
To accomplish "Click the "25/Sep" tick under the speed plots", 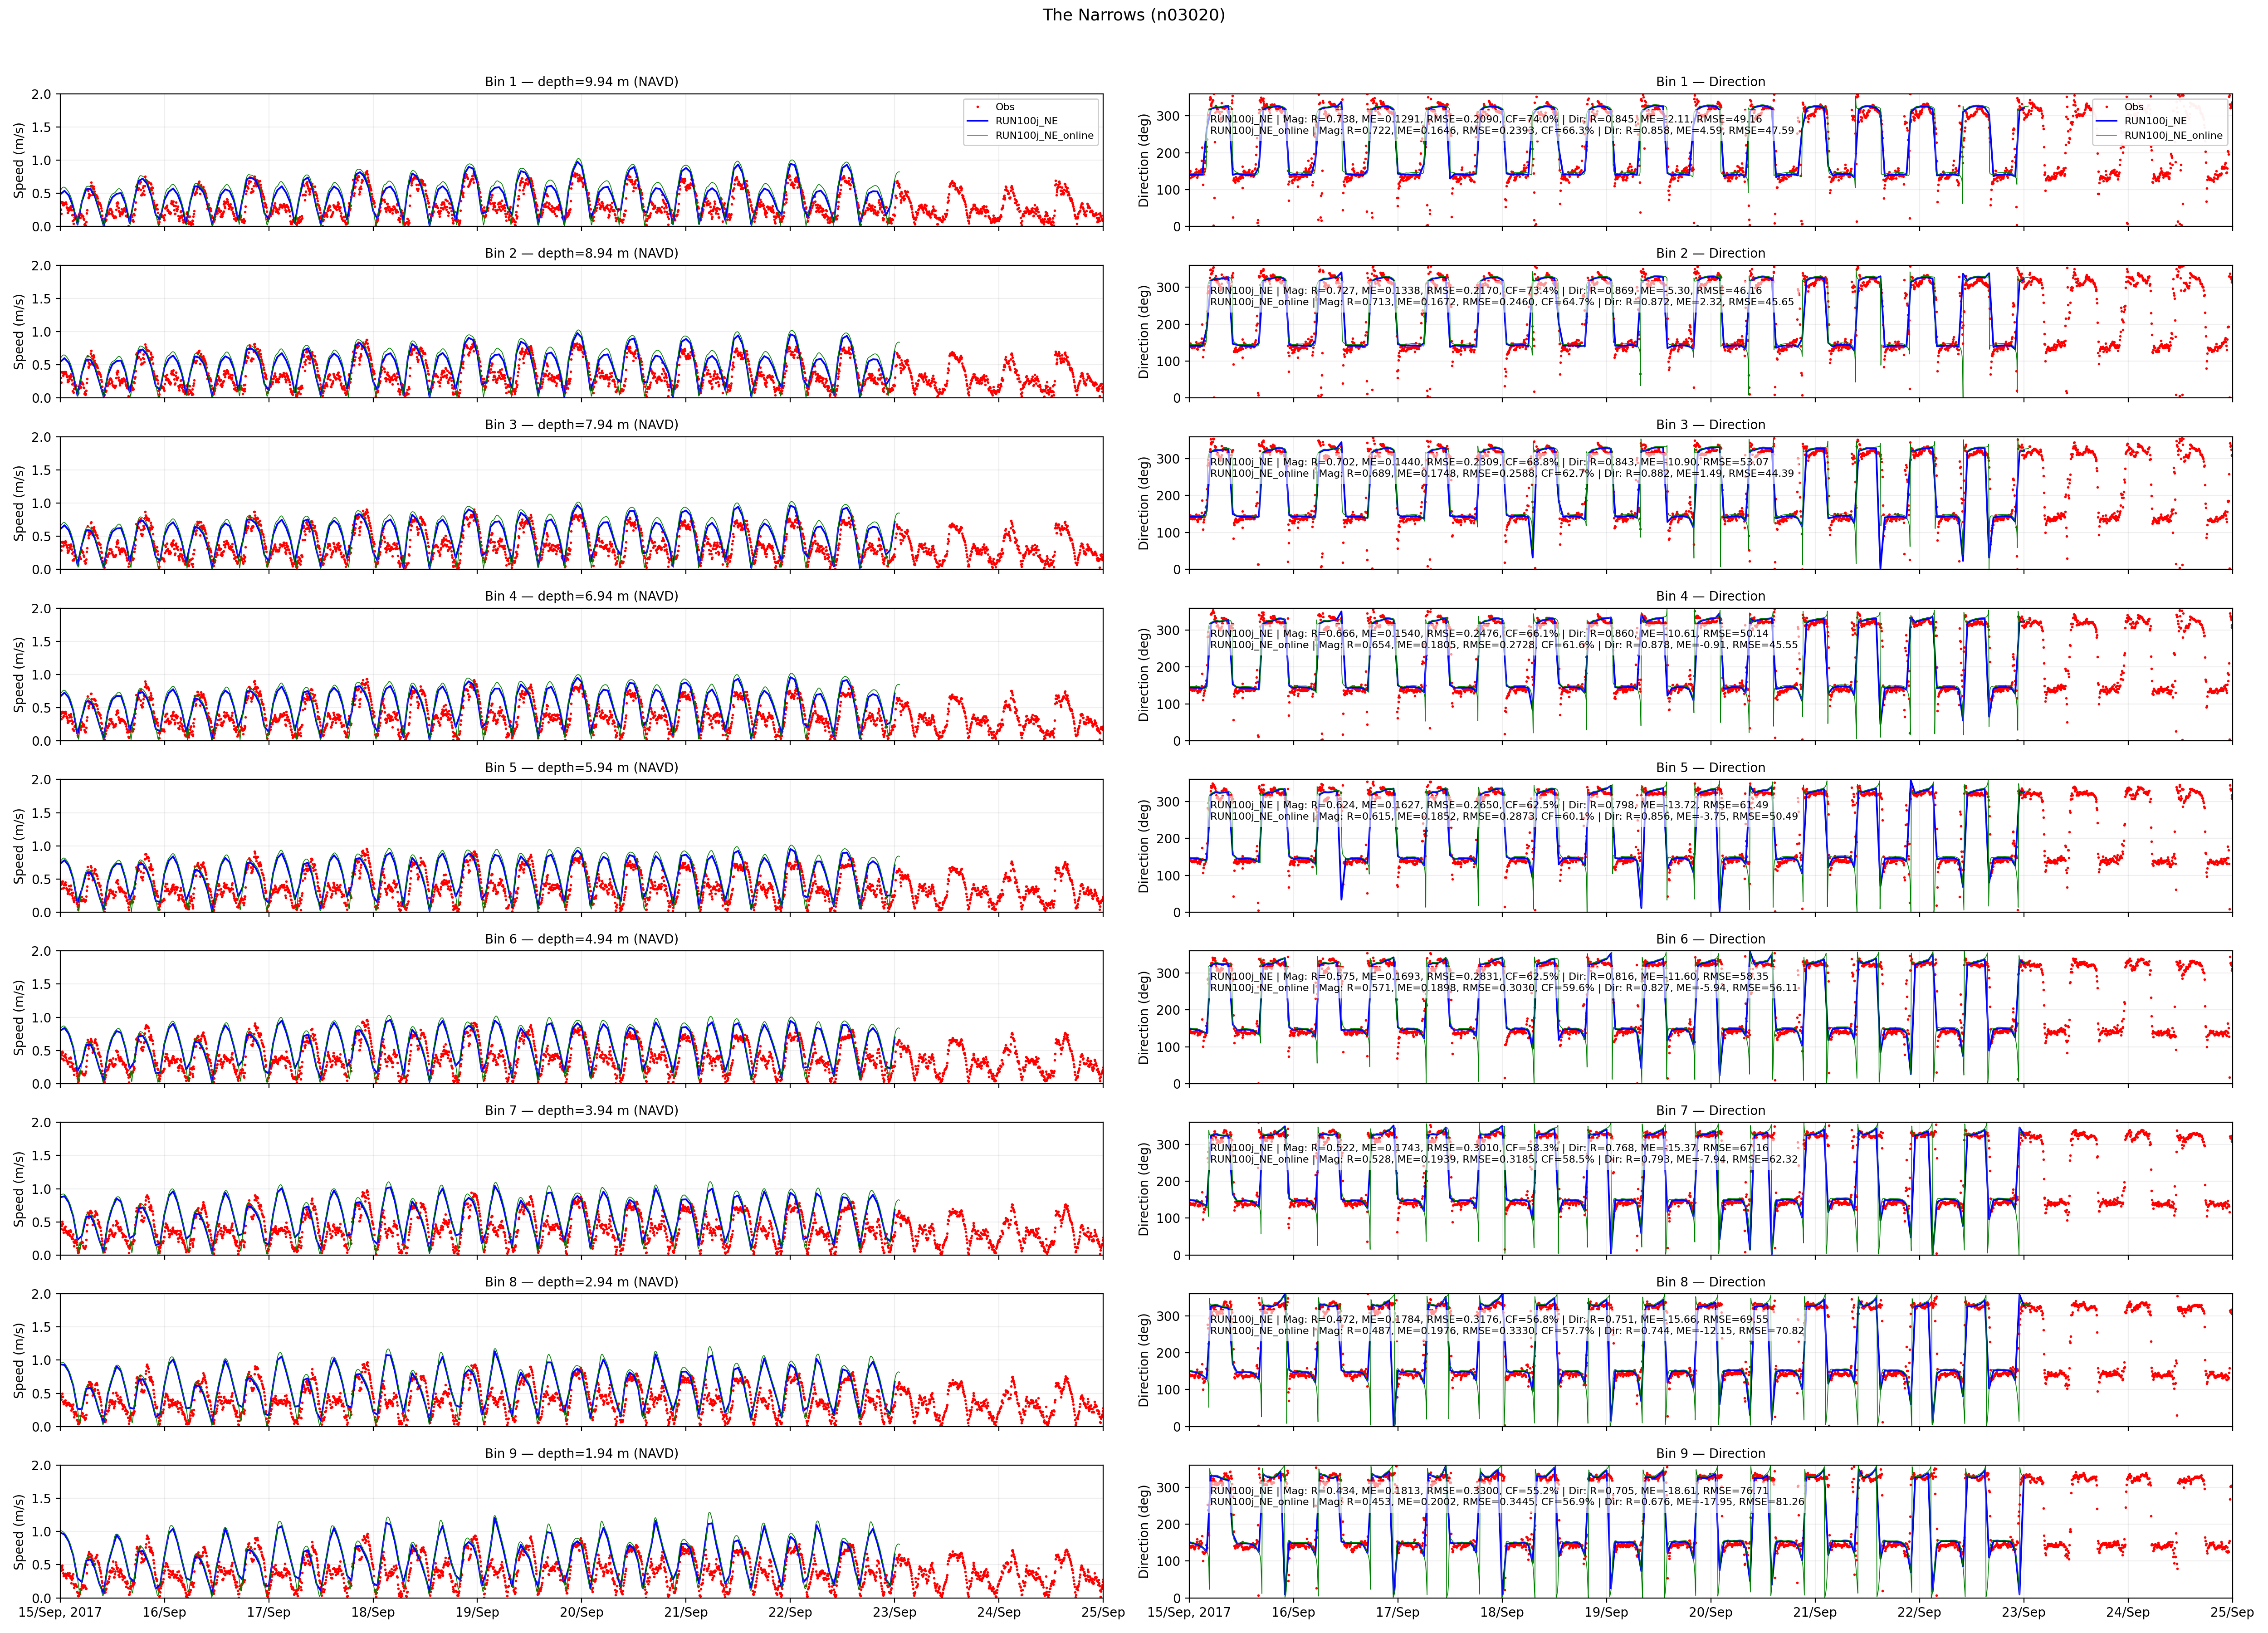I will [1103, 1613].
